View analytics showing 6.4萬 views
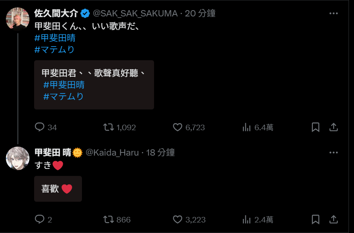The height and width of the screenshot is (233, 354). [x=247, y=127]
